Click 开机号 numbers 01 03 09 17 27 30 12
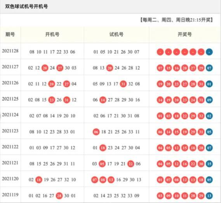Screen dimensions: 221x203 (x=52, y=148)
